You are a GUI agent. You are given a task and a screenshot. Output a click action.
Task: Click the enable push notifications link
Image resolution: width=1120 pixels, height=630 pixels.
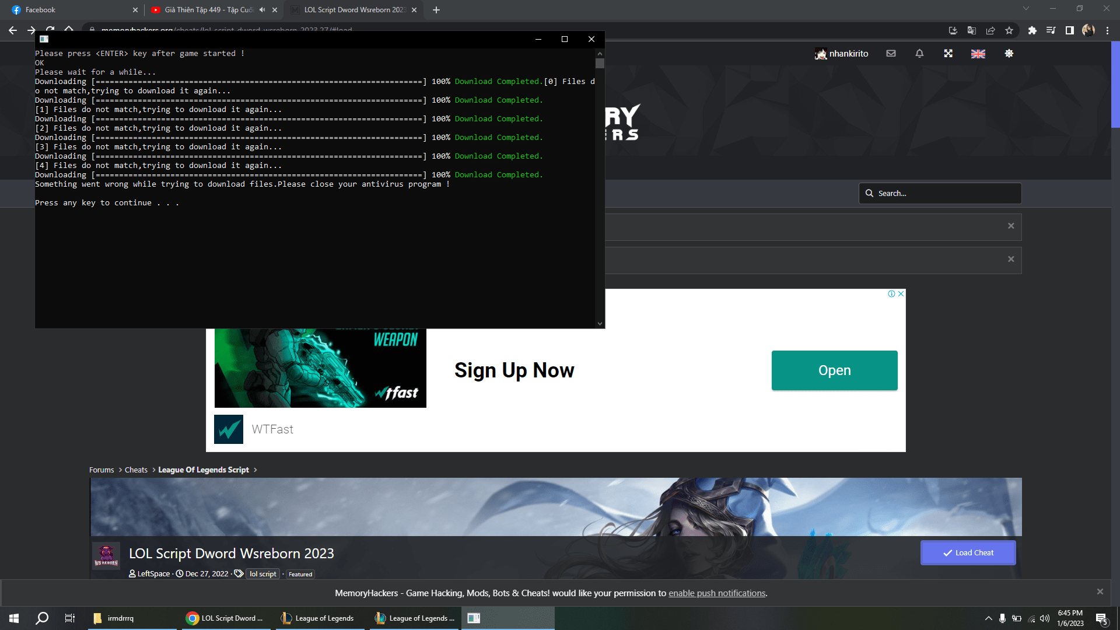click(x=717, y=593)
